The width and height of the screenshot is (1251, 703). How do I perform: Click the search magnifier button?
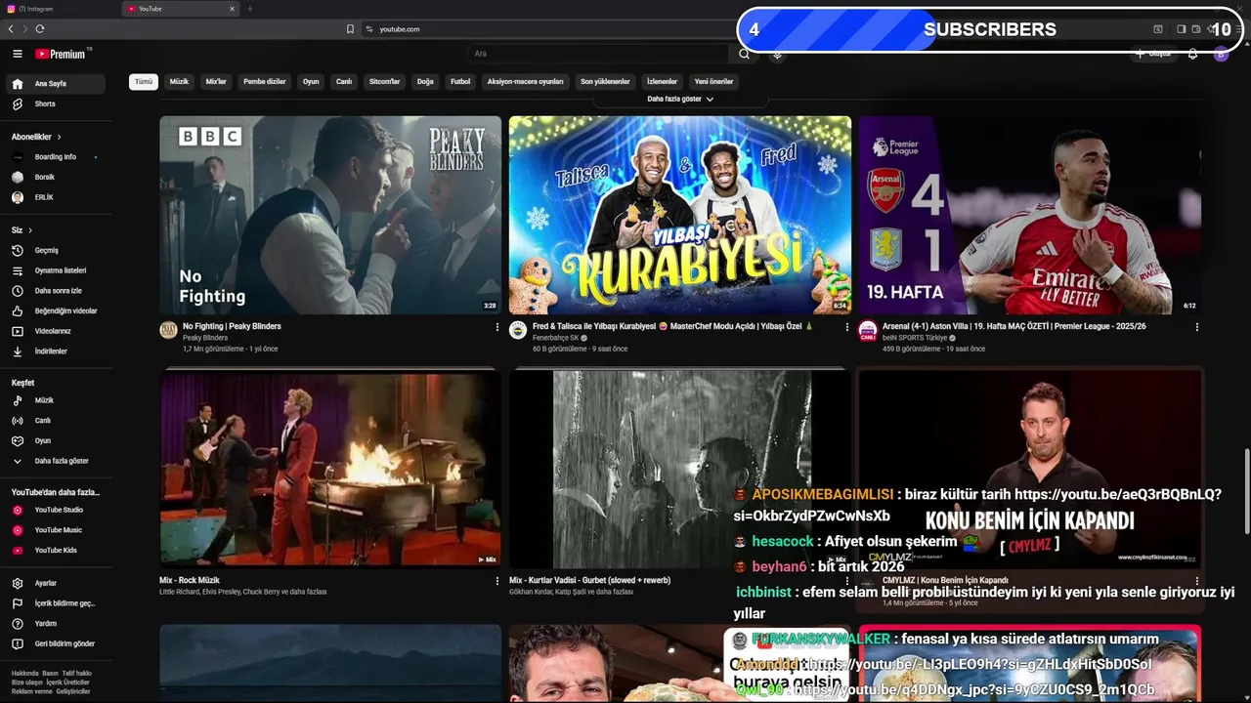click(x=745, y=54)
